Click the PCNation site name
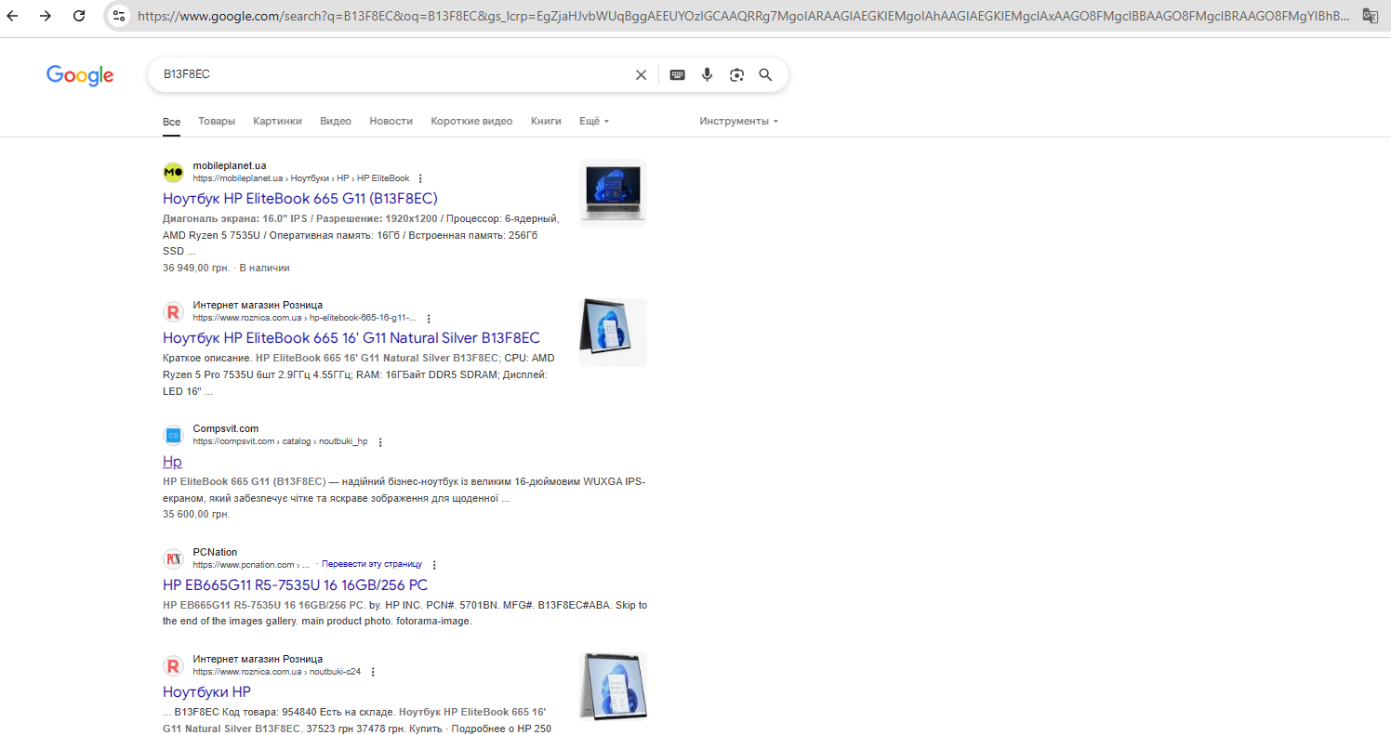 click(215, 552)
